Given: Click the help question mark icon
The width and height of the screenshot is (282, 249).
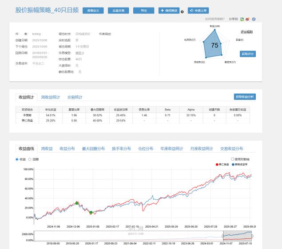Looking at the screenshot, I should 182,12.
